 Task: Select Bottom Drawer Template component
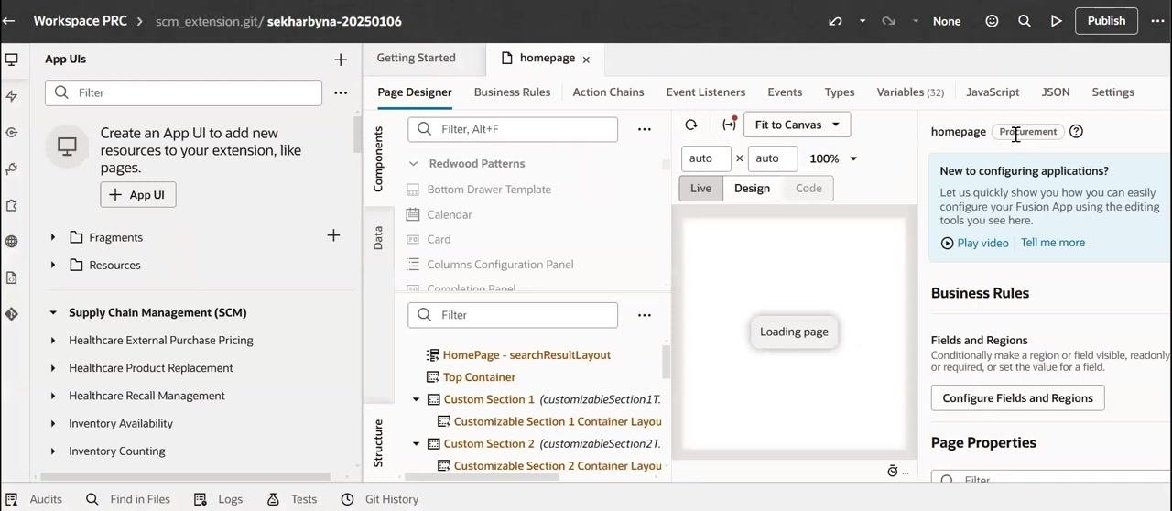coord(489,190)
